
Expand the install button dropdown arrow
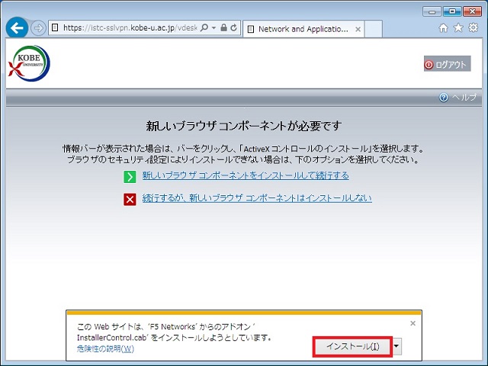click(x=396, y=346)
